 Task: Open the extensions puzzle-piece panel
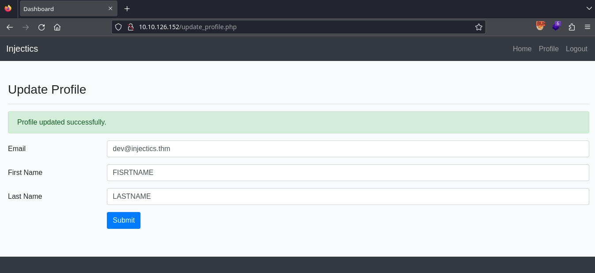point(572,27)
